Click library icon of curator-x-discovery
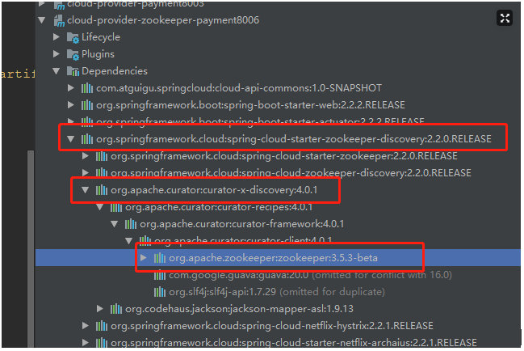 [102, 190]
